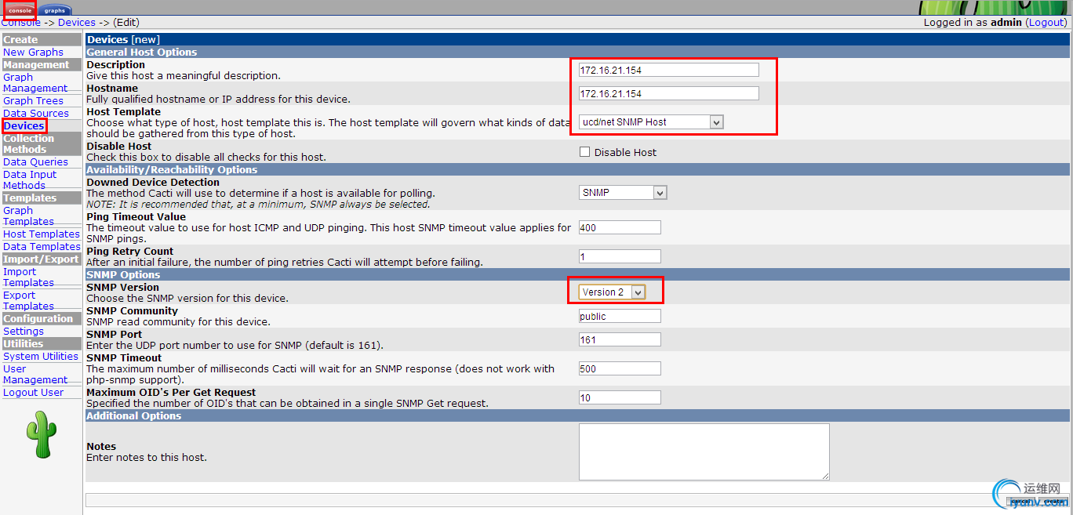The height and width of the screenshot is (515, 1073).
Task: Select Devices in sidebar menu
Action: pos(24,125)
